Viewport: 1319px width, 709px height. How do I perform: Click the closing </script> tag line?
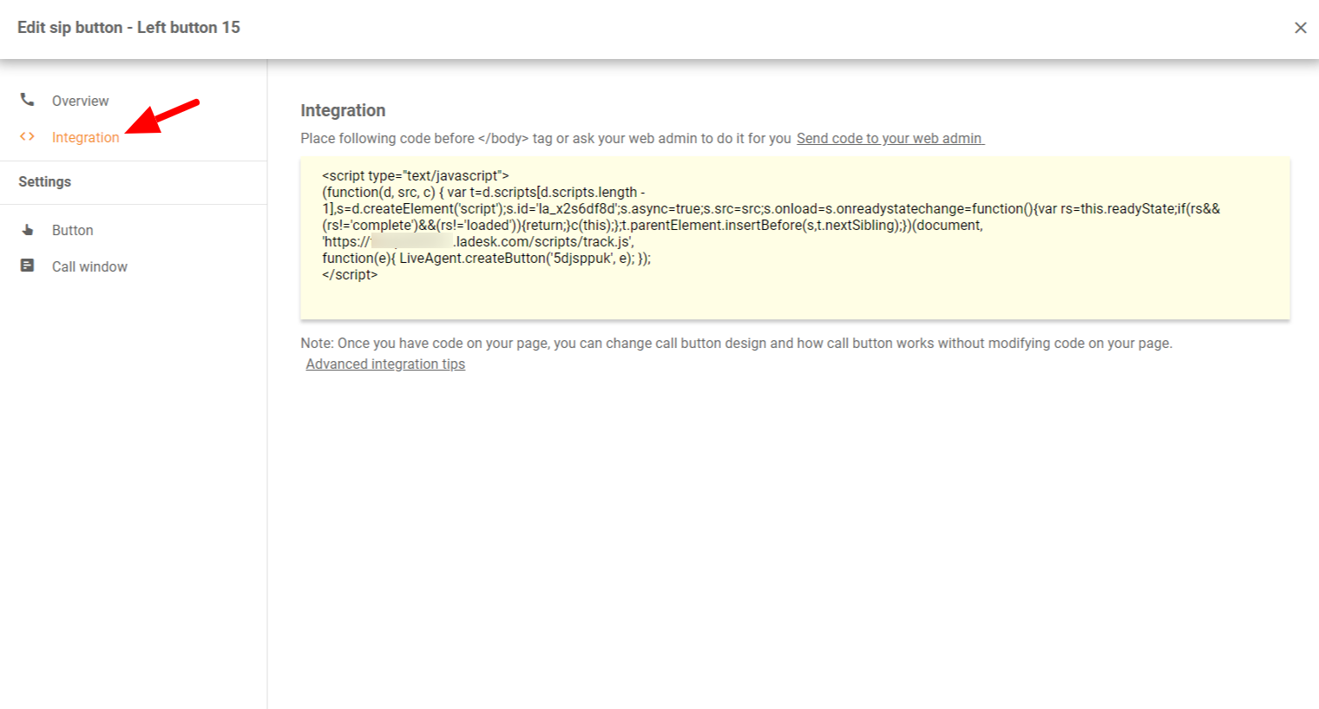350,274
